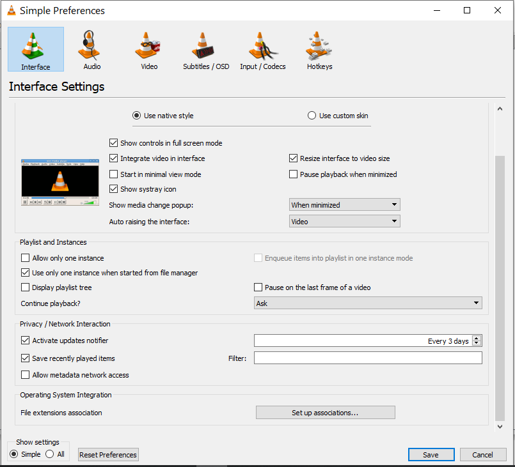
Task: Click the VLC cone icon in title bar
Action: coord(11,10)
